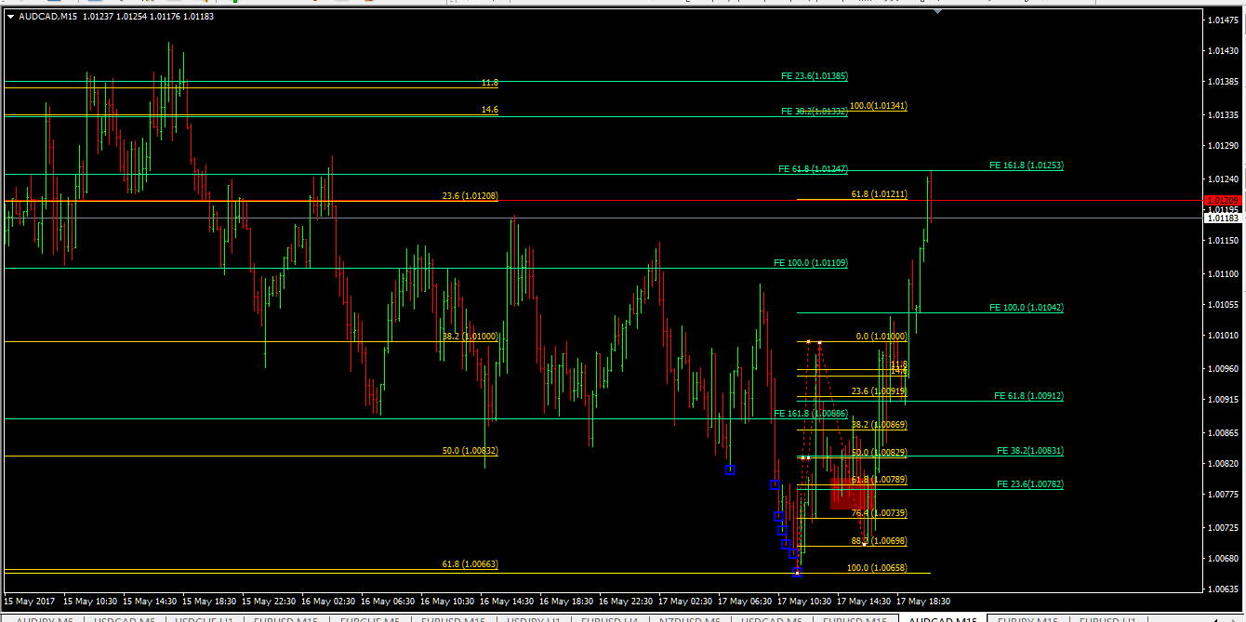Click the red current price tag 1.01202

(x=1222, y=201)
